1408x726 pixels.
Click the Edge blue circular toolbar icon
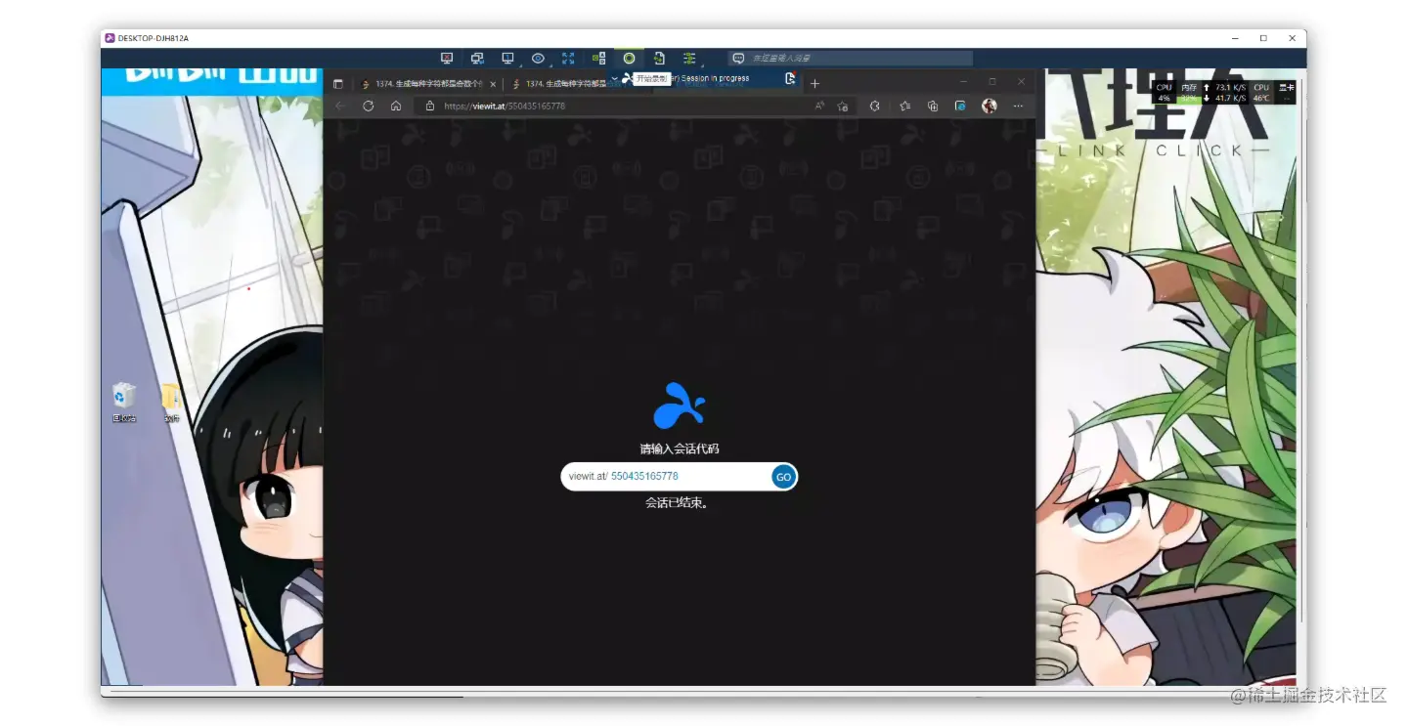tap(960, 106)
